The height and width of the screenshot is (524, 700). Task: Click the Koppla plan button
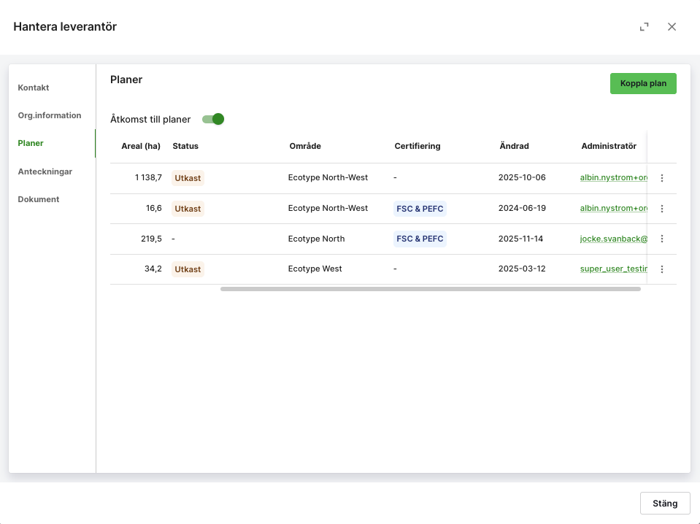click(643, 83)
